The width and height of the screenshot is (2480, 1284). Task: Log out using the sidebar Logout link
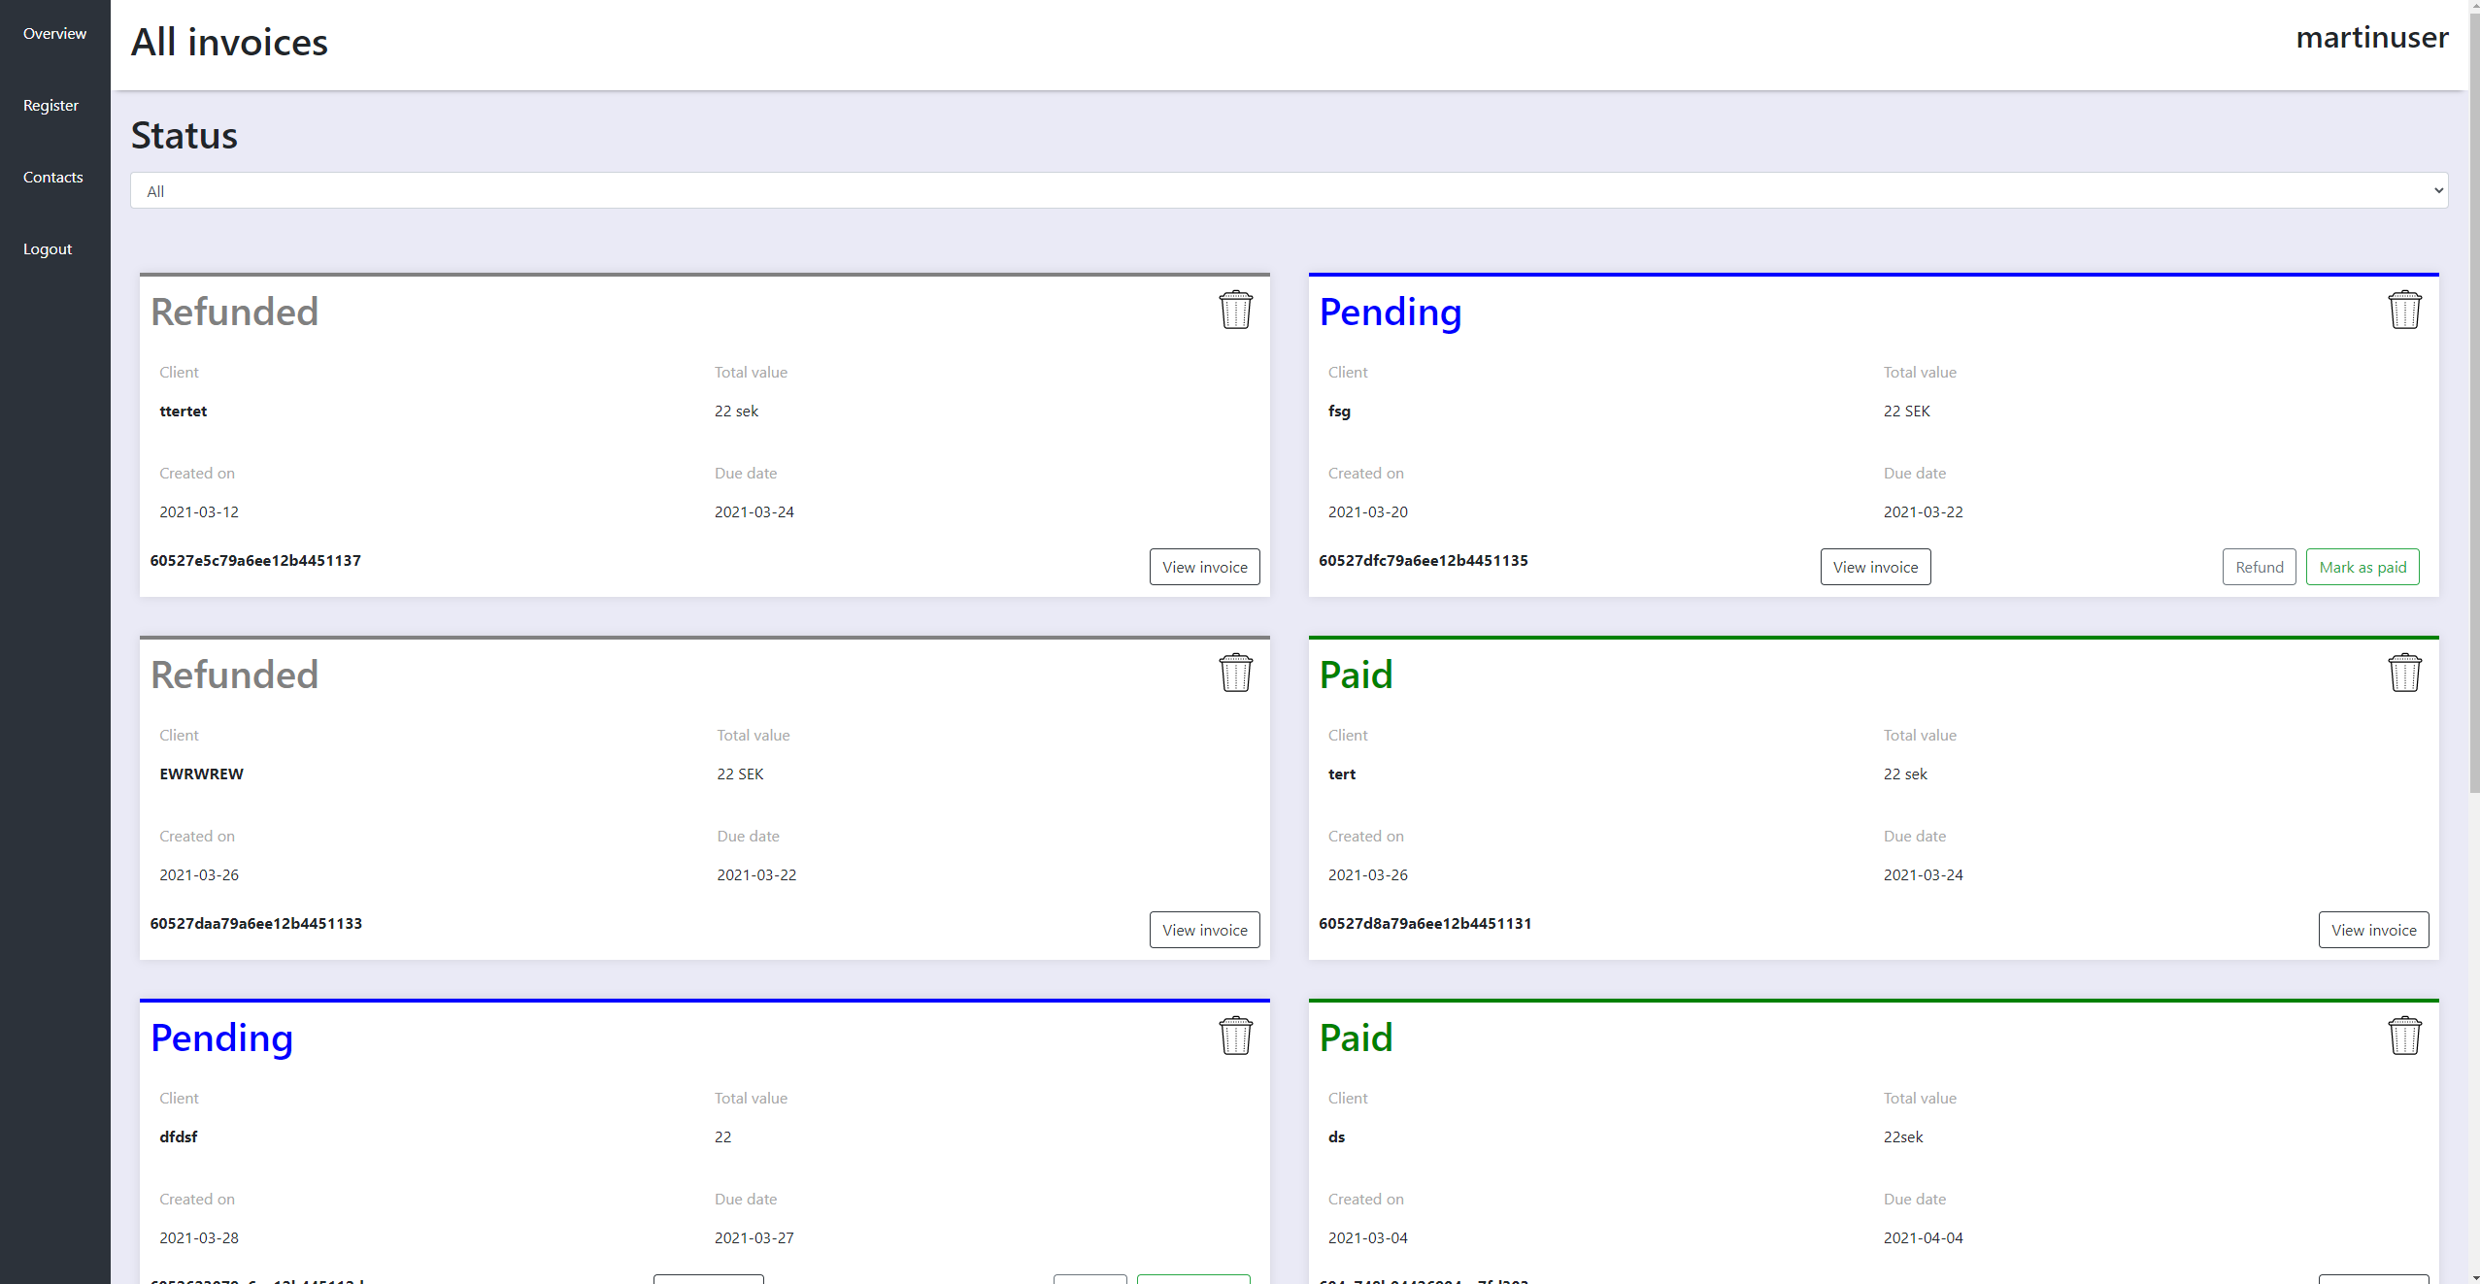48,249
